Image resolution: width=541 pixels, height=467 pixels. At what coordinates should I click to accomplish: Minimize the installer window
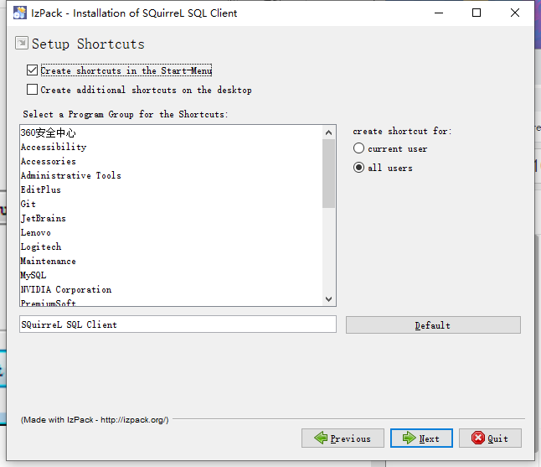(x=439, y=13)
